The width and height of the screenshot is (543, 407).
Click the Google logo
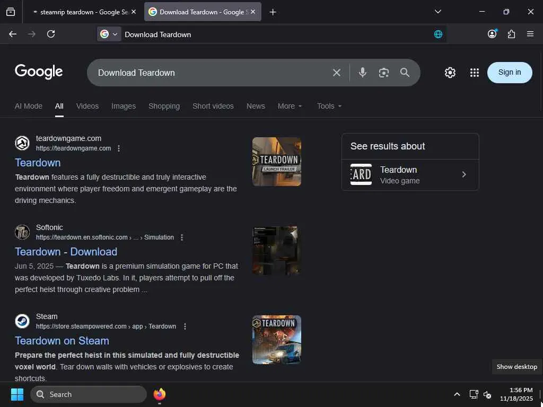[39, 72]
